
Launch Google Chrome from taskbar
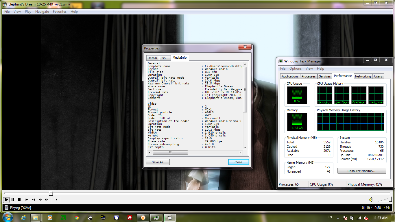pyautogui.click(x=77, y=217)
